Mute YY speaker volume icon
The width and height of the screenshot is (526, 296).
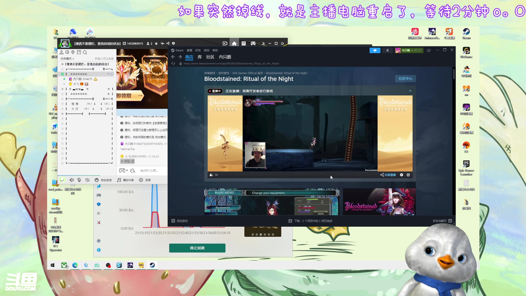click(72, 180)
